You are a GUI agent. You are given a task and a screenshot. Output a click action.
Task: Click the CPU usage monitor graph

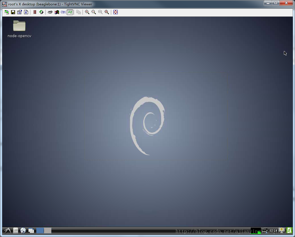[256, 230]
